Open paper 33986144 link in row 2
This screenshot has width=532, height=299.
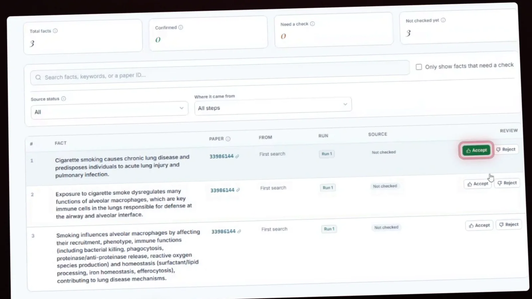222,190
